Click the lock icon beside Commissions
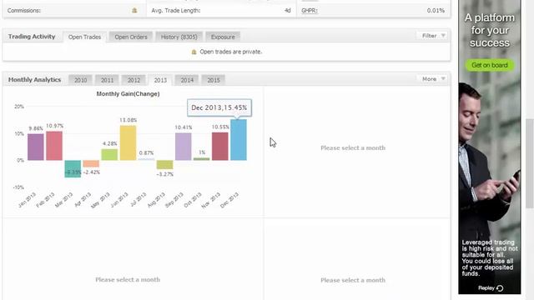 click(134, 11)
